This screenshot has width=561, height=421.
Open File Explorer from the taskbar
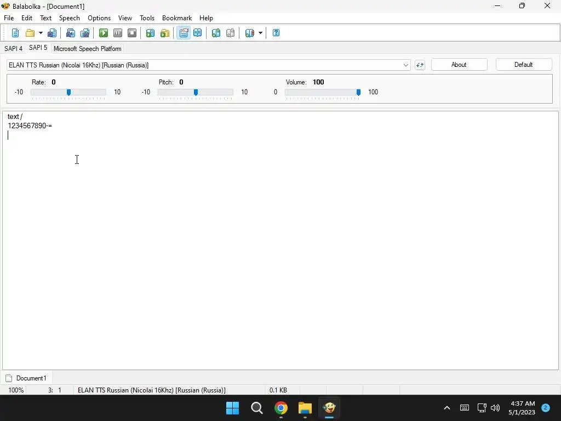tap(305, 408)
